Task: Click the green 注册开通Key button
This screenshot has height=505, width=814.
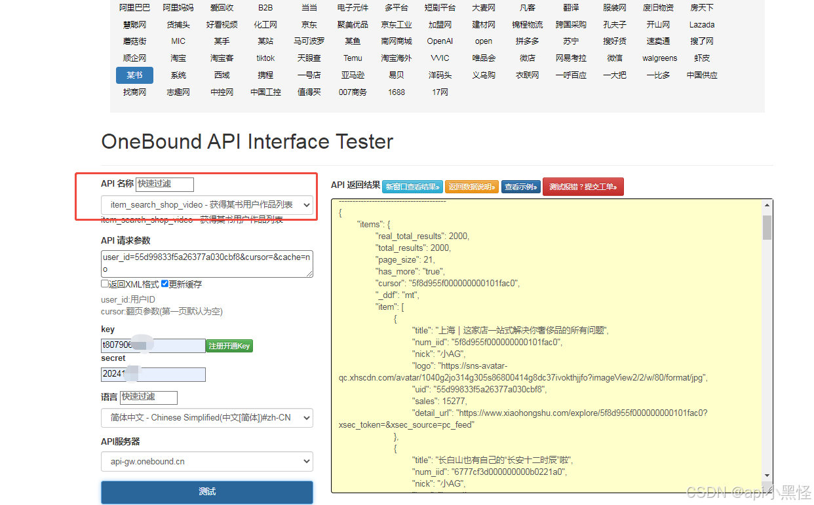Action: [x=229, y=346]
